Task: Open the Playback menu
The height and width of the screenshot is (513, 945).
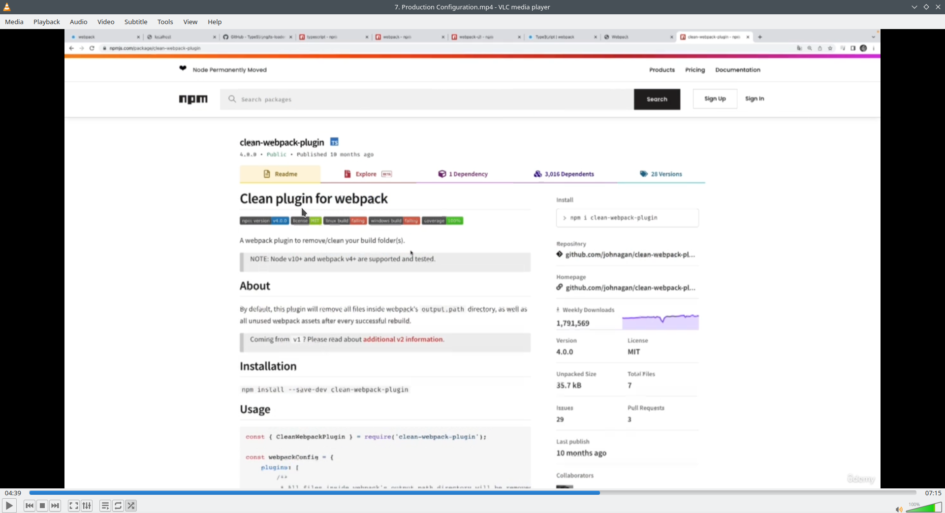Action: pos(47,22)
